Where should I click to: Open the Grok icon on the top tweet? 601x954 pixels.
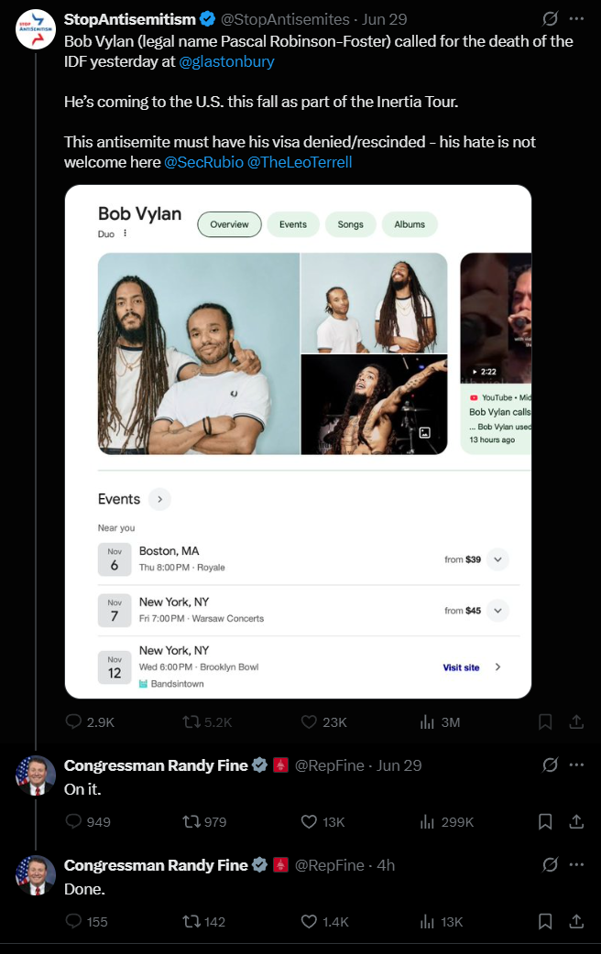point(550,19)
